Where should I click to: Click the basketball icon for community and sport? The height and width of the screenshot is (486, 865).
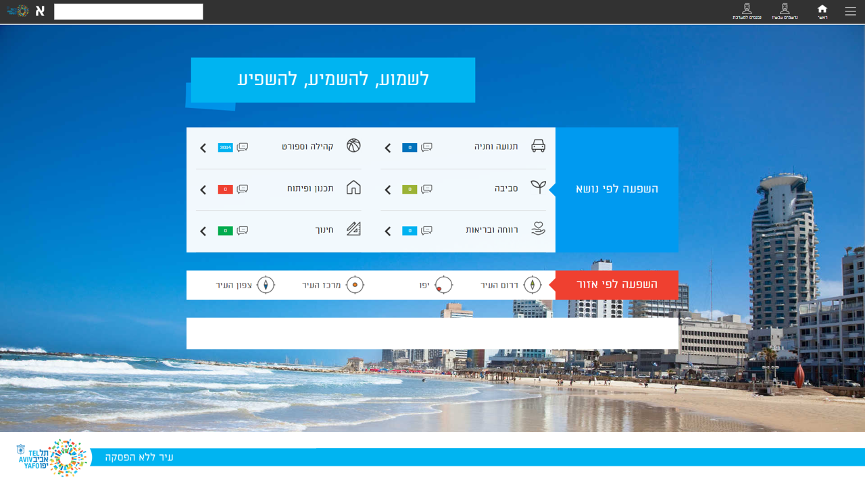coord(353,146)
